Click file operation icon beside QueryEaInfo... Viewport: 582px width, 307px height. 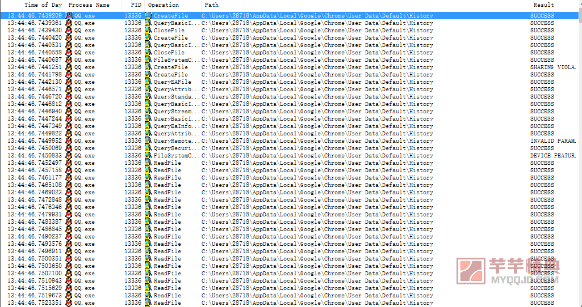click(148, 126)
